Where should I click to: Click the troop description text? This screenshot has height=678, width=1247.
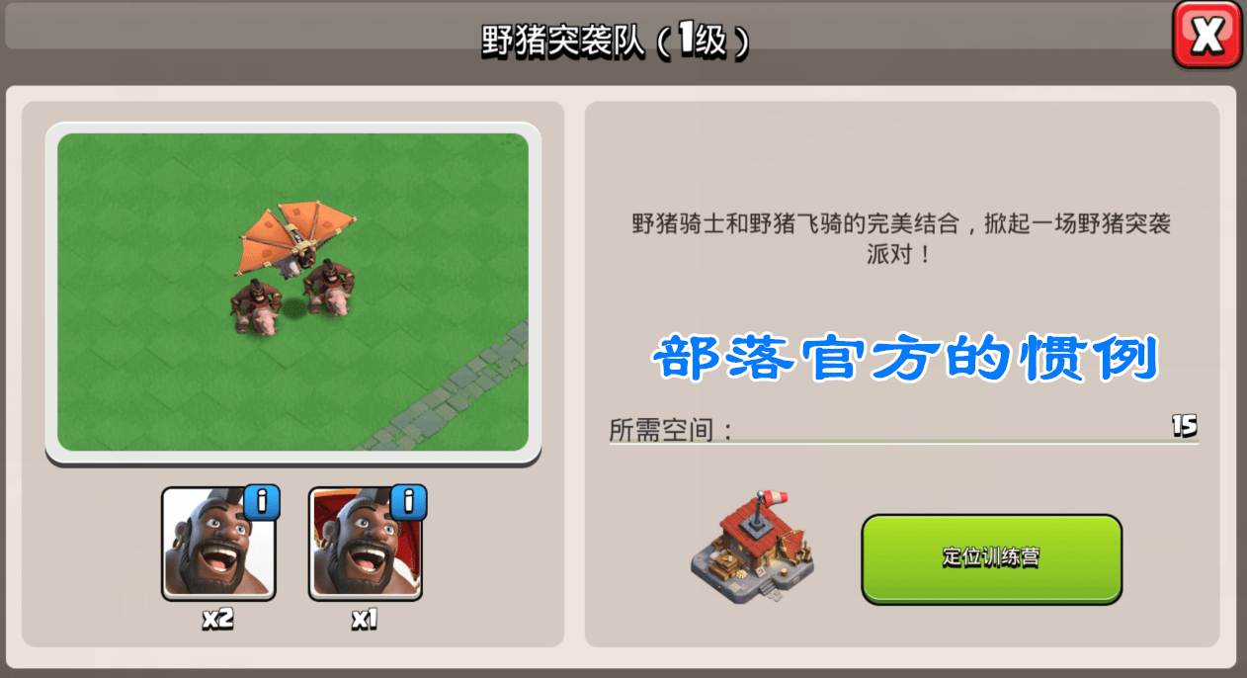(x=901, y=238)
